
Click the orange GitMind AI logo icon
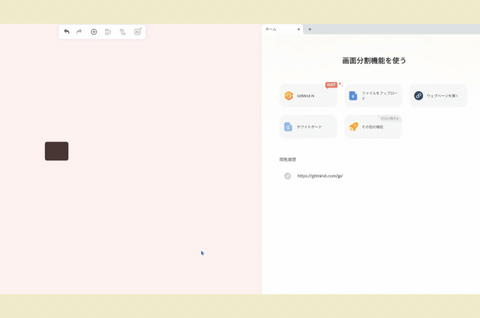tap(289, 95)
